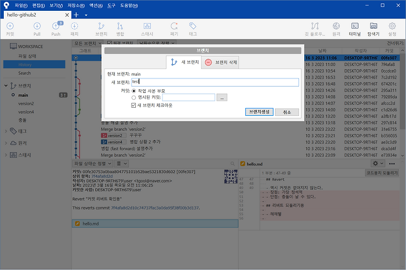Open the Edit (편집) menu
This screenshot has height=270, width=406.
pyautogui.click(x=38, y=5)
